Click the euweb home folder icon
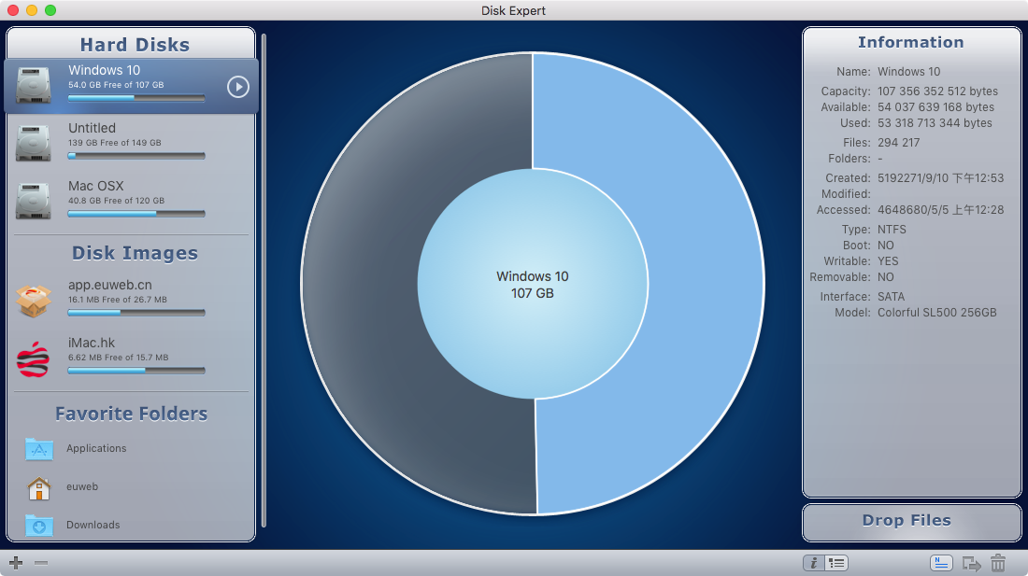Viewport: 1028px width, 576px height. pyautogui.click(x=38, y=487)
